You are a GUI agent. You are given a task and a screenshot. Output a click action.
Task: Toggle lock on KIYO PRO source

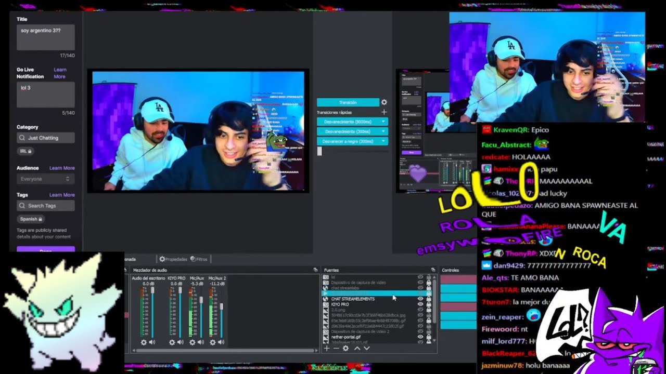429,304
